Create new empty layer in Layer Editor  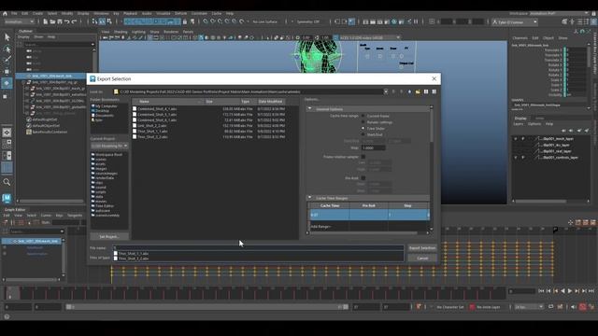[x=579, y=131]
